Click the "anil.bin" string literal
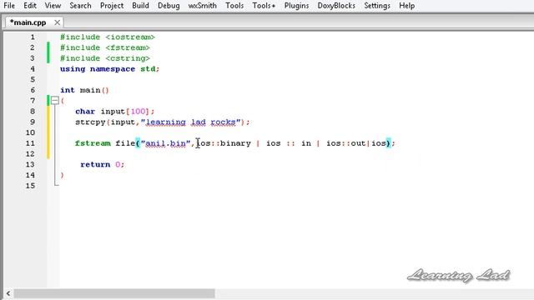The width and height of the screenshot is (534, 300). pyautogui.click(x=165, y=143)
